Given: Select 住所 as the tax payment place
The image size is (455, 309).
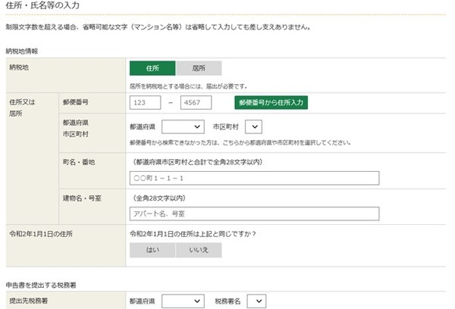Looking at the screenshot, I should point(152,68).
